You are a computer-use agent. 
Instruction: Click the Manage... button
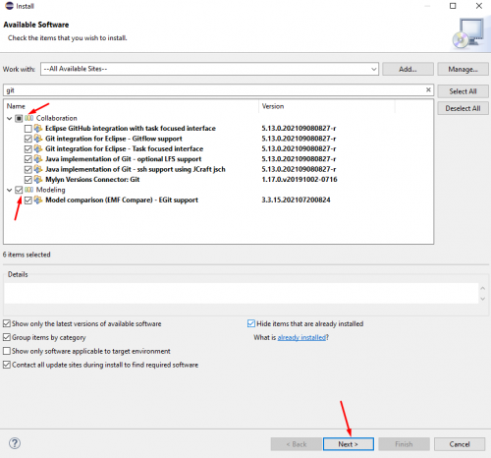[x=463, y=69]
